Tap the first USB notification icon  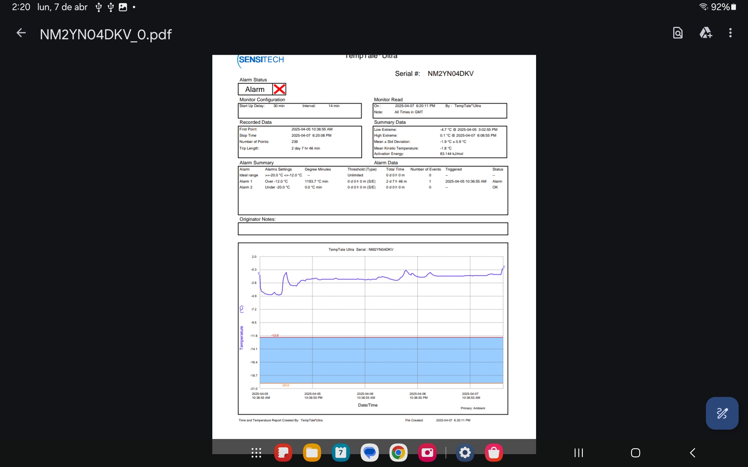coord(99,7)
